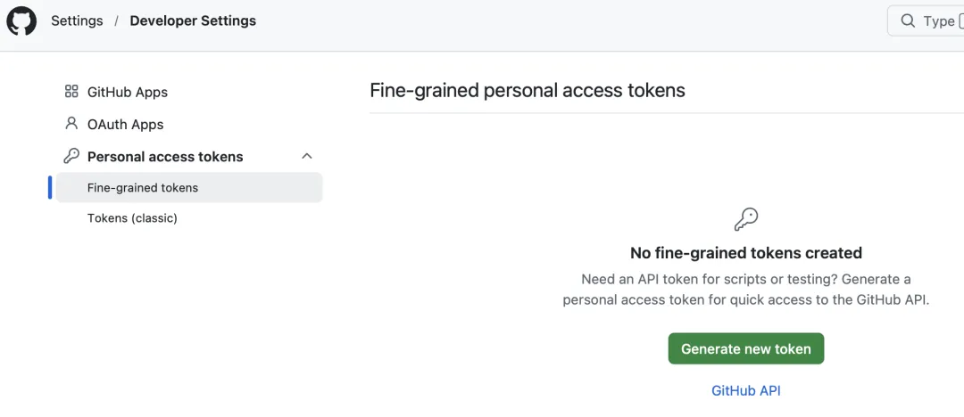Toggle the Personal access tokens menu label
The height and width of the screenshot is (417, 964).
click(165, 157)
